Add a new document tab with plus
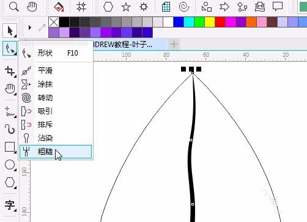Screen dimensions: 307x222 click(x=174, y=44)
